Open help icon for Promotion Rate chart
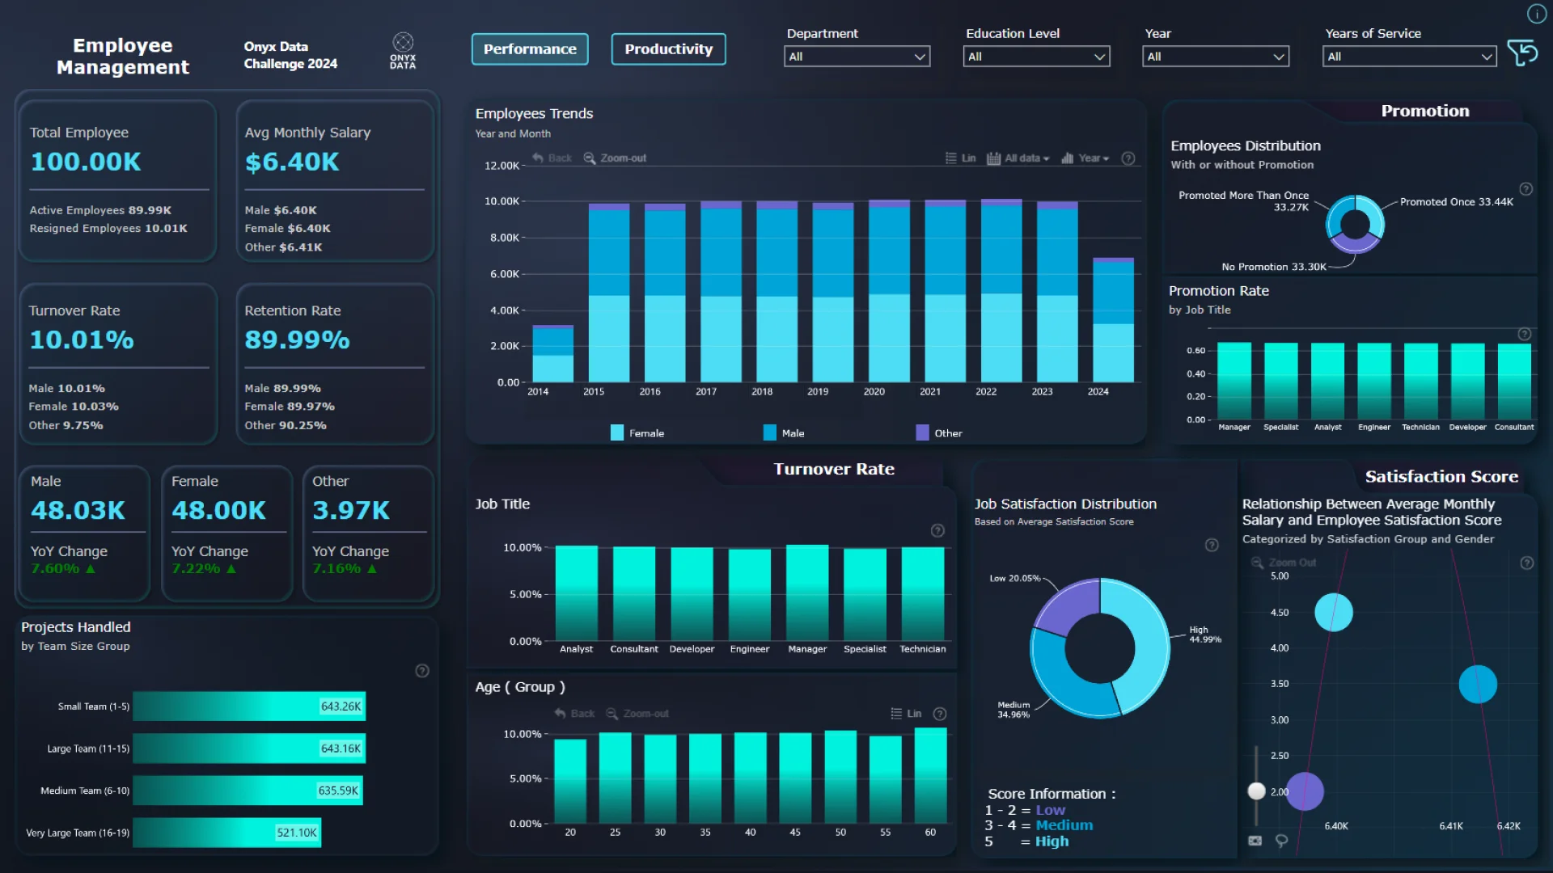The width and height of the screenshot is (1553, 873). (x=1524, y=334)
